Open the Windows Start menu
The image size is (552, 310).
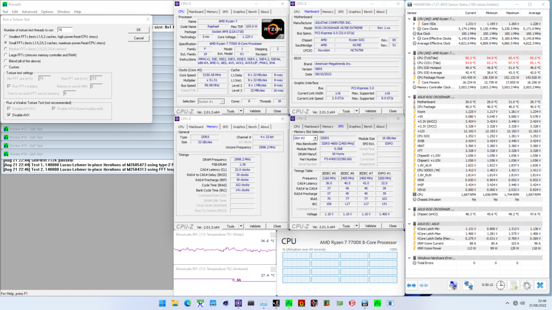(162, 304)
